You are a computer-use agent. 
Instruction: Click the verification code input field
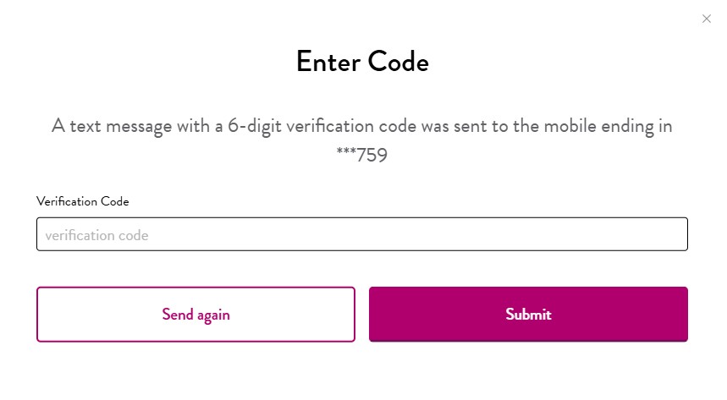pos(361,234)
